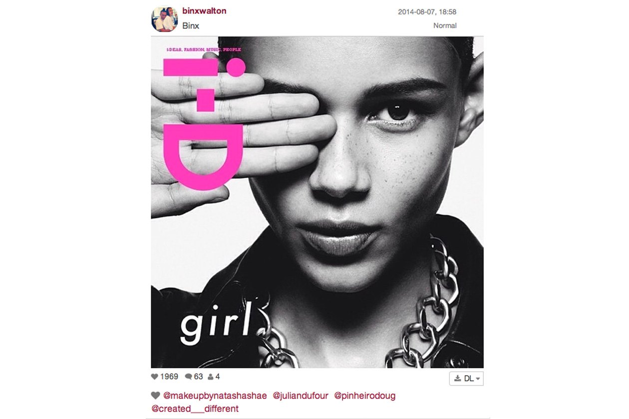Click the speech bubble comments icon
This screenshot has height=419, width=629.
tap(188, 377)
